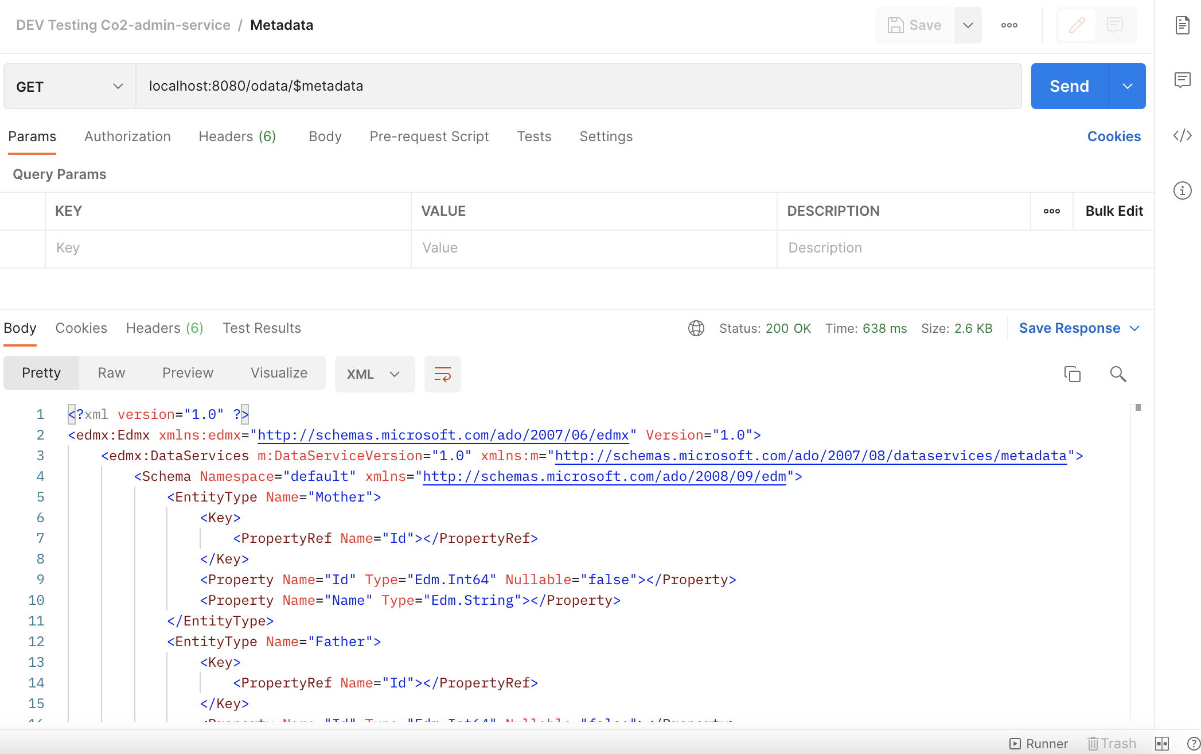Open the XML format dropdown
This screenshot has width=1201, height=754.
point(374,374)
